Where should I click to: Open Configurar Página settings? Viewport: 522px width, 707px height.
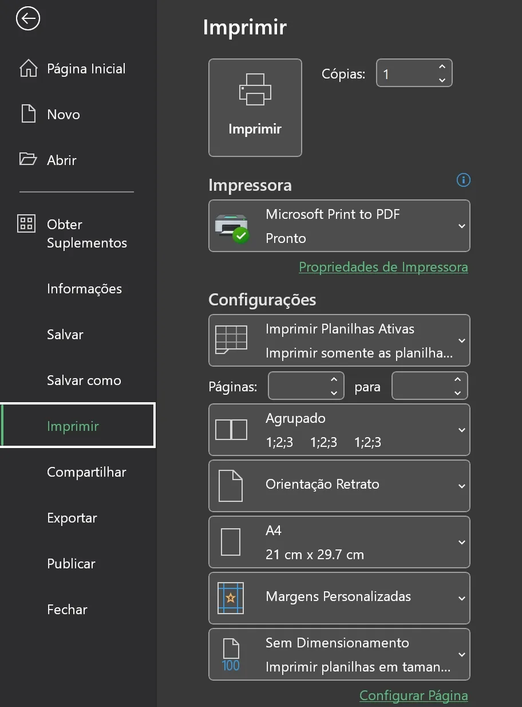[413, 695]
